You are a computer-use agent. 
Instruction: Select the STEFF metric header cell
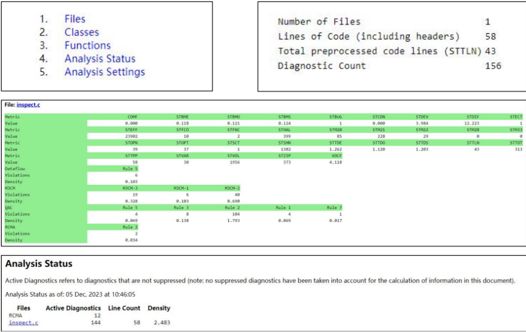[132, 130]
